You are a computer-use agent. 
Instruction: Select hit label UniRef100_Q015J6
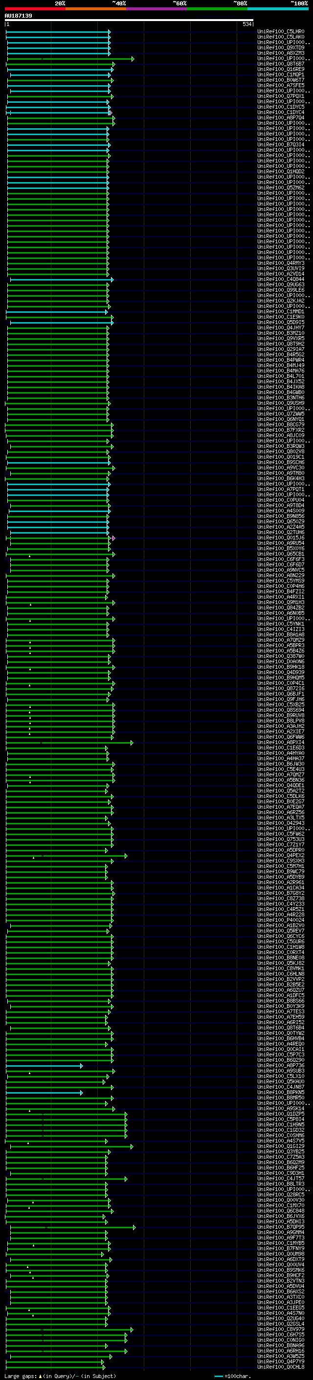point(281,538)
